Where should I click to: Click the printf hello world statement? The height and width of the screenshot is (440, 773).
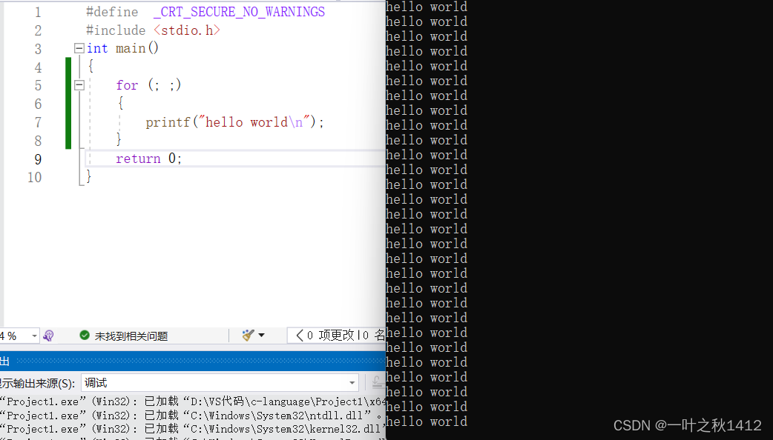pyautogui.click(x=234, y=122)
